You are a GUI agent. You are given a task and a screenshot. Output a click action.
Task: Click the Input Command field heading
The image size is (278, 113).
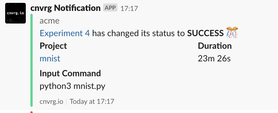pos(70,73)
